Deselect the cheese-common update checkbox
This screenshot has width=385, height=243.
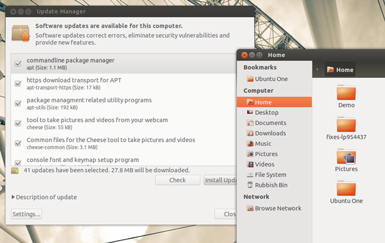18,143
